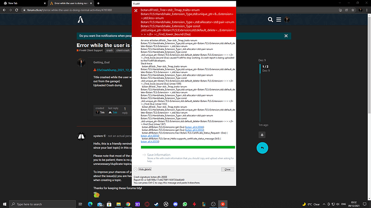Close the FiveM crash dialog
This screenshot has width=371, height=208.
[227, 169]
